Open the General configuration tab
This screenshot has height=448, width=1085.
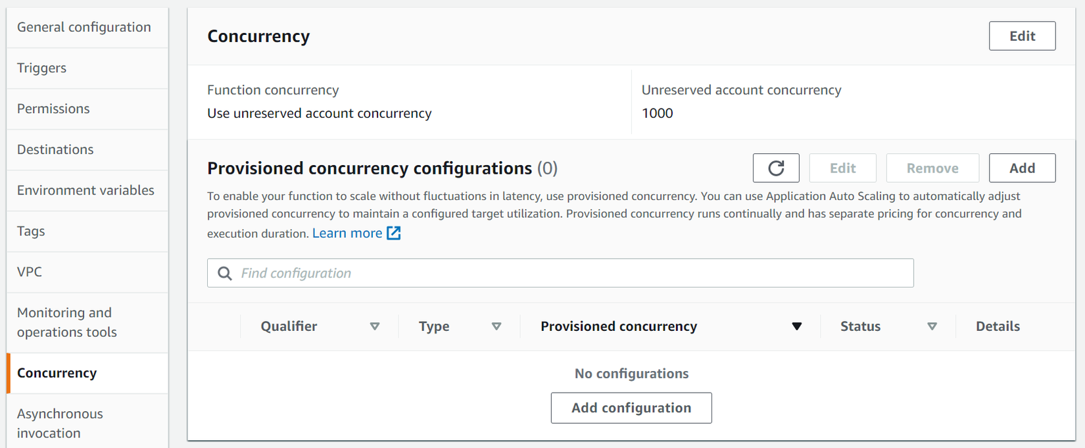tap(84, 27)
